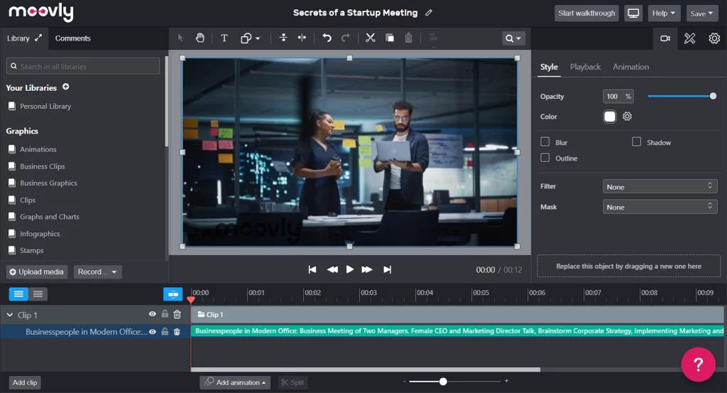Open the Help menu

(x=664, y=13)
